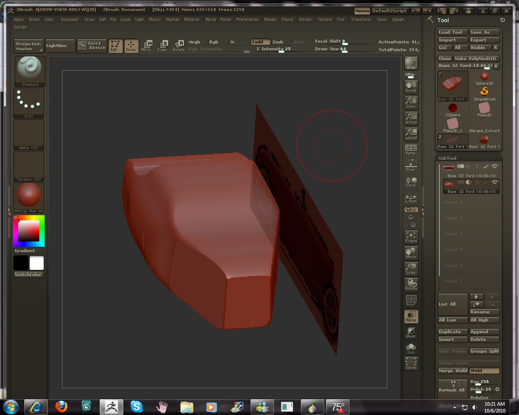Toggle the Mrgb channel
Image resolution: width=519 pixels, height=415 pixels.
pyautogui.click(x=197, y=42)
